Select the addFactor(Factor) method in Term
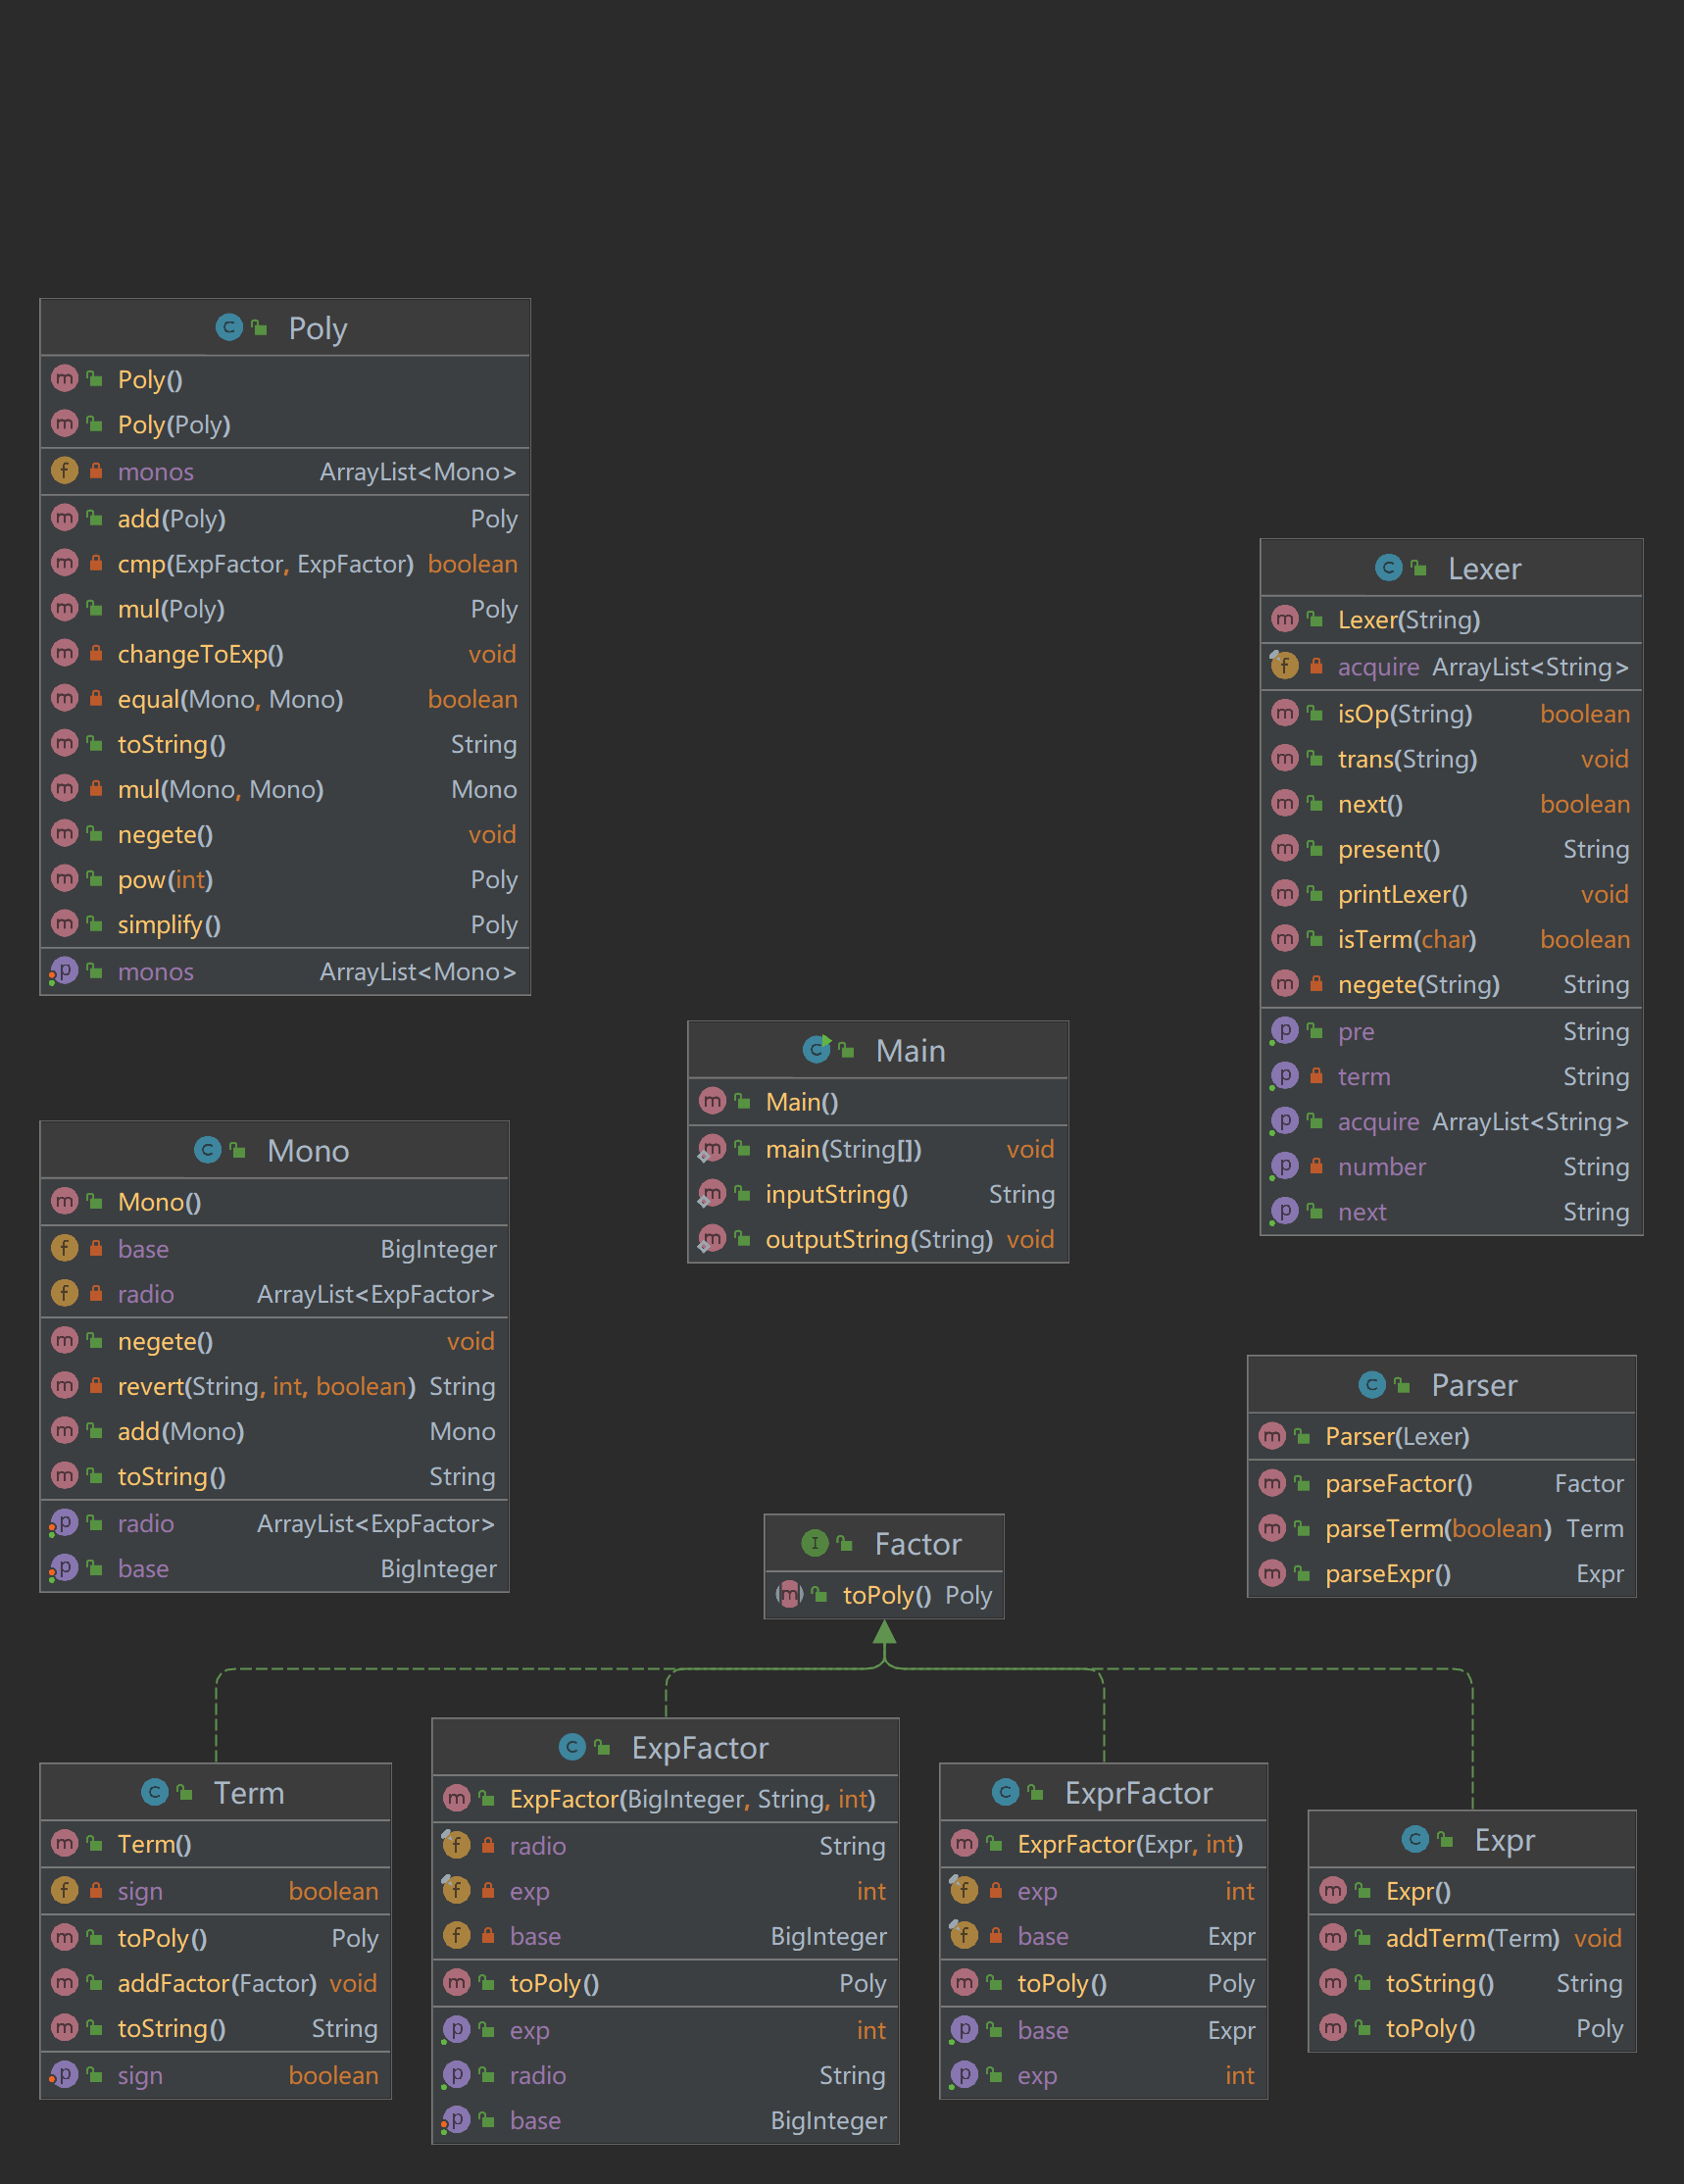The image size is (1684, 2184). (216, 1983)
